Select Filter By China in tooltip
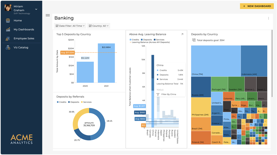 [169, 95]
